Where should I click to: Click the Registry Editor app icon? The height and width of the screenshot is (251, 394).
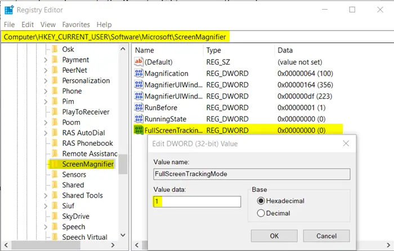[9, 10]
